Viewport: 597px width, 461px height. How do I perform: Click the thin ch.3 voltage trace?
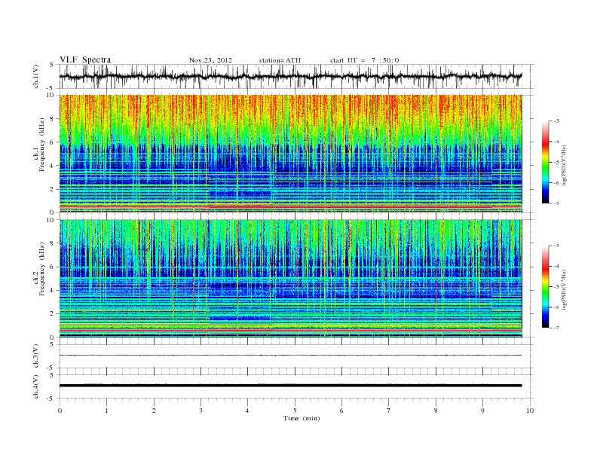[x=290, y=356]
